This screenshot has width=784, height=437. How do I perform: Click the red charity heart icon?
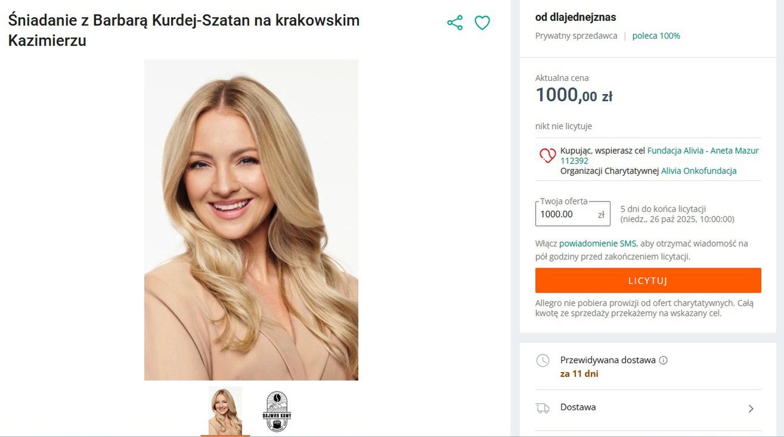pos(547,155)
